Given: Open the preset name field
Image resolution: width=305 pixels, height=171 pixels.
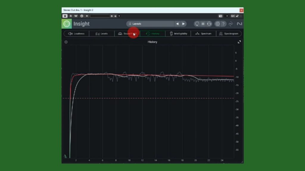Looking at the screenshot, I should (x=100, y=16).
